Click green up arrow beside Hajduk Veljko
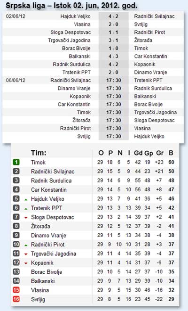The image size is (188, 311). (x=26, y=199)
